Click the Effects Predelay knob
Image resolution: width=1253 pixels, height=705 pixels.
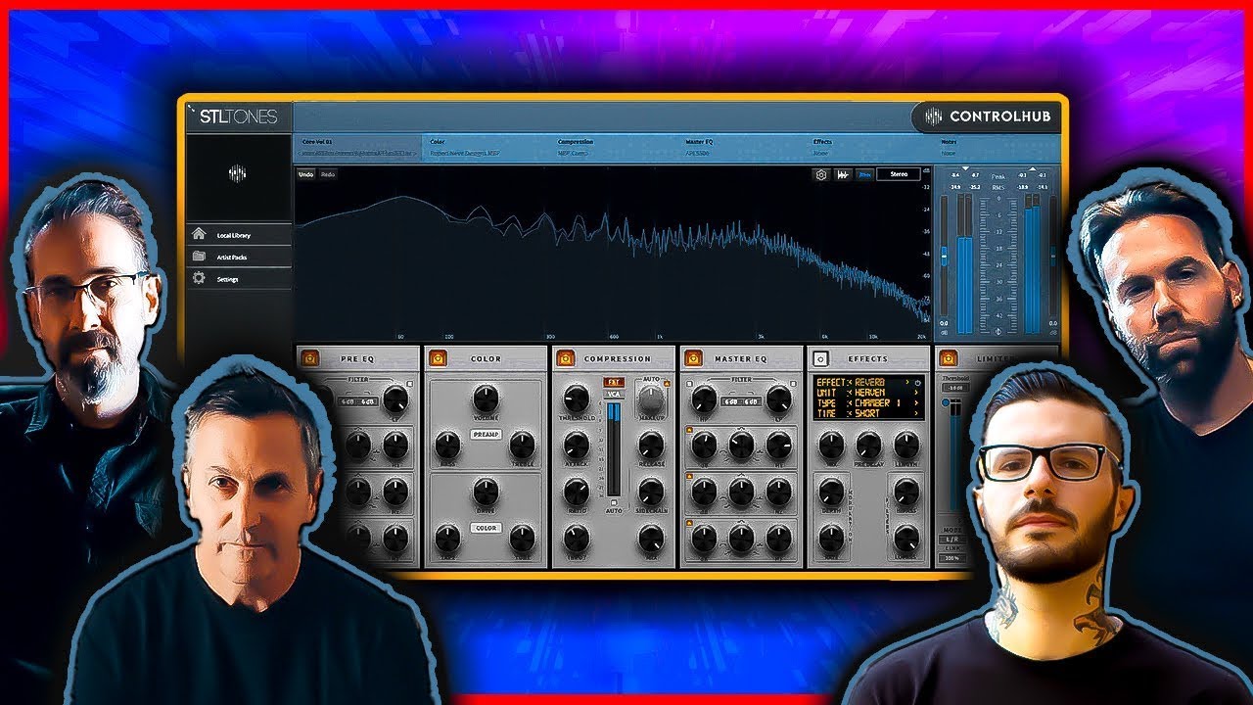click(868, 446)
